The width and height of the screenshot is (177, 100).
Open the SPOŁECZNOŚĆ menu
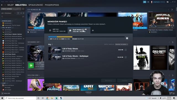pos(36,5)
